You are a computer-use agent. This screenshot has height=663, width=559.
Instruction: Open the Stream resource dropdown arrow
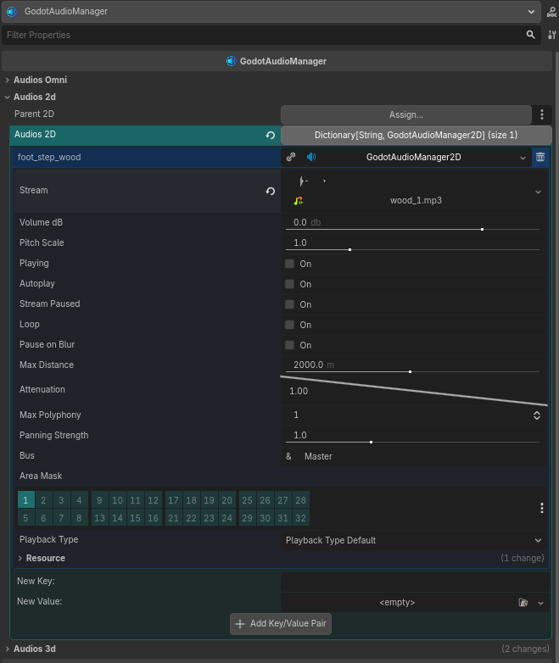point(538,192)
